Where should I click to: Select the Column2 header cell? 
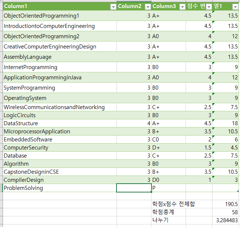point(134,6)
